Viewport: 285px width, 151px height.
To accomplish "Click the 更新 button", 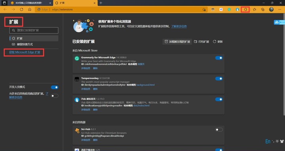I will coord(218,42).
